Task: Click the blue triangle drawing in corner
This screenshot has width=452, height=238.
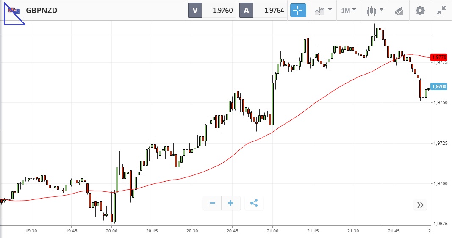Action: coord(11,17)
